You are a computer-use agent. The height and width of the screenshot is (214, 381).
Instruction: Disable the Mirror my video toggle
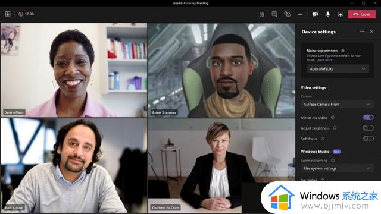368,118
